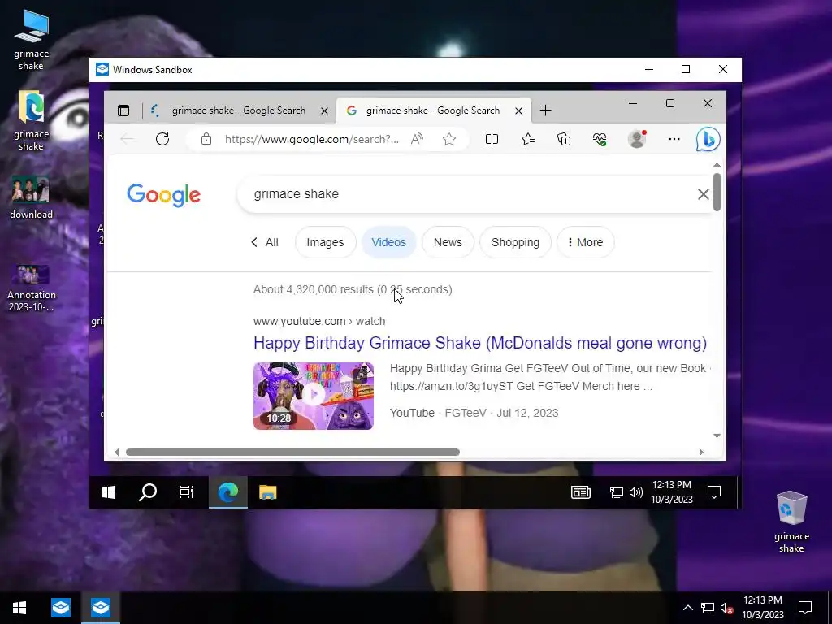The image size is (832, 624).
Task: Expand the More search filters
Action: click(x=585, y=242)
